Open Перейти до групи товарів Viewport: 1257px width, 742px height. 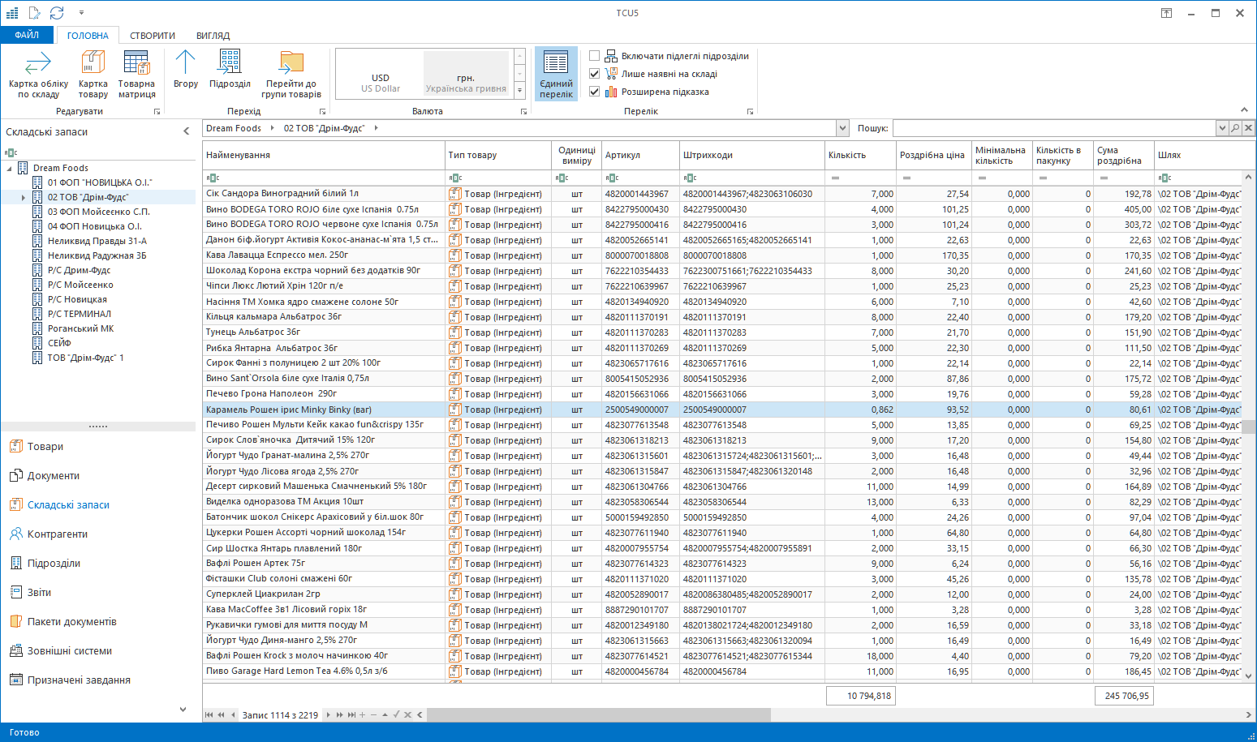click(291, 75)
